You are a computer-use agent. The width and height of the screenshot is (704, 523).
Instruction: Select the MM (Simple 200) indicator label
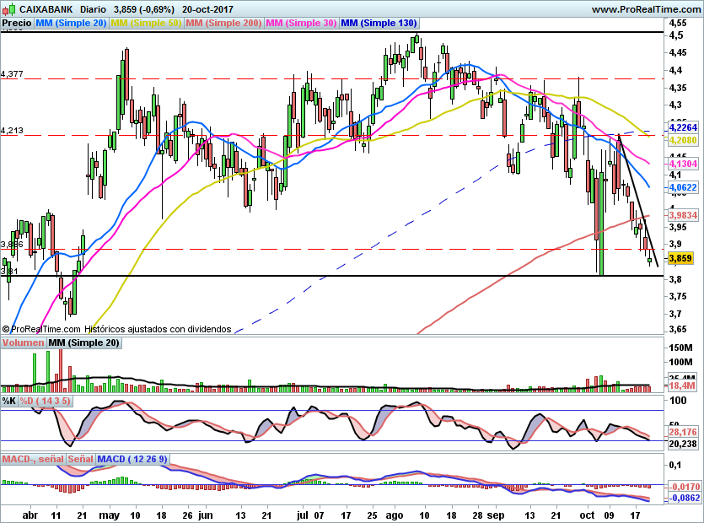point(223,24)
